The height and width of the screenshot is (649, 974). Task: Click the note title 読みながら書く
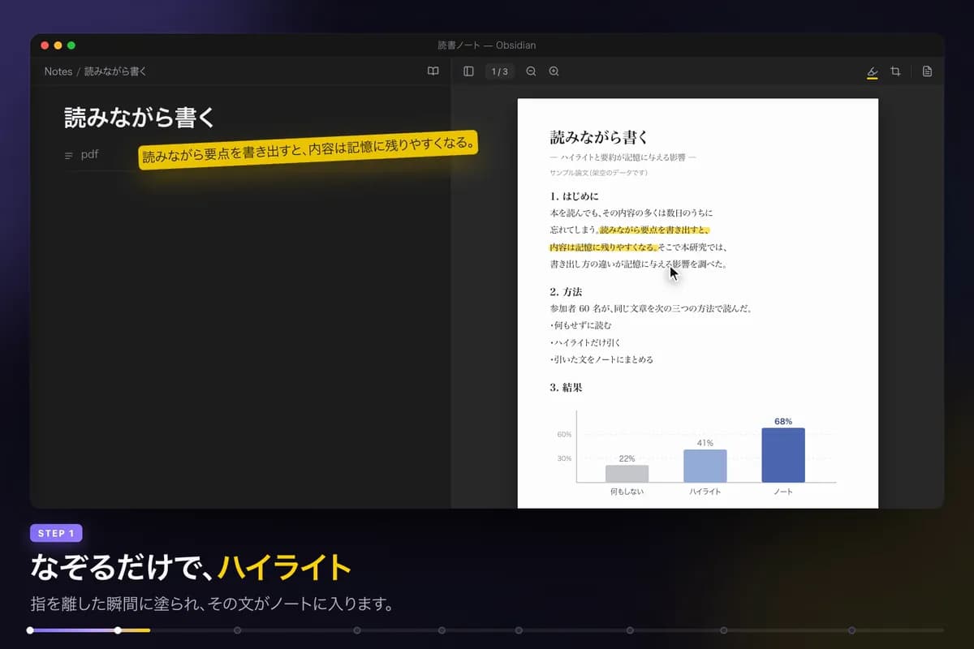[140, 118]
